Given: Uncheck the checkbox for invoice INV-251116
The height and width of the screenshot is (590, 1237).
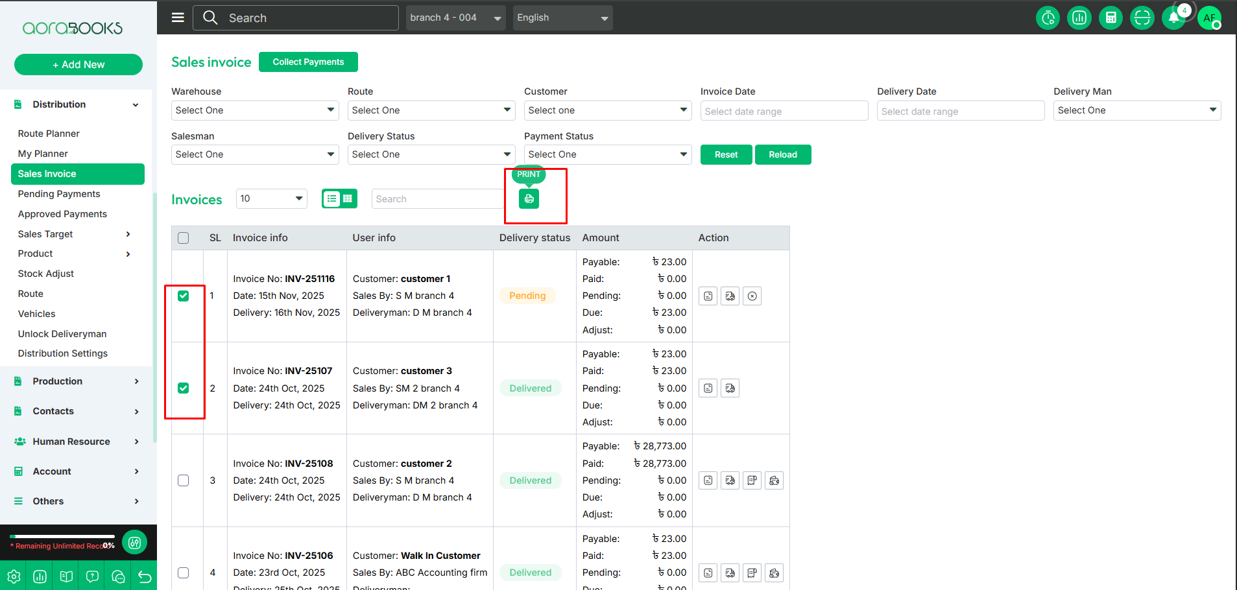Looking at the screenshot, I should click(x=184, y=296).
